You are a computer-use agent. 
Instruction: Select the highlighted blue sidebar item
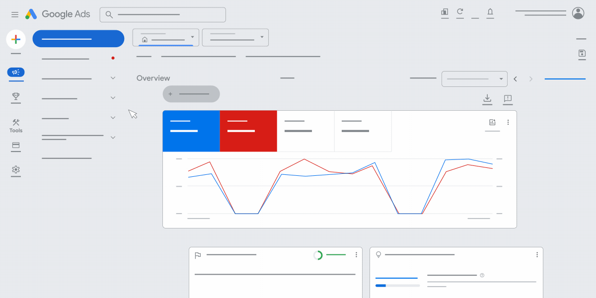(x=78, y=39)
